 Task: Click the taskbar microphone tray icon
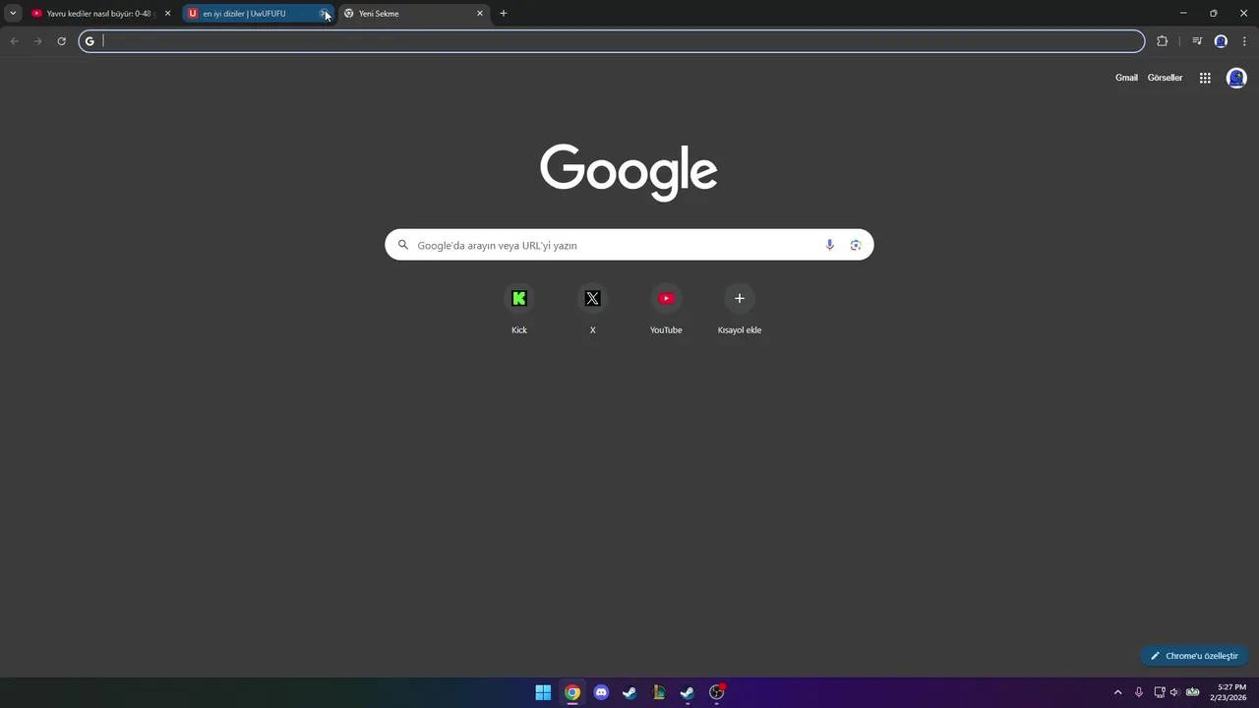(x=1139, y=692)
